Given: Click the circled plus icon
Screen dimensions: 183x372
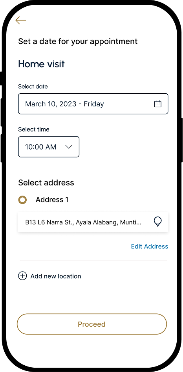Looking at the screenshot, I should pyautogui.click(x=22, y=276).
